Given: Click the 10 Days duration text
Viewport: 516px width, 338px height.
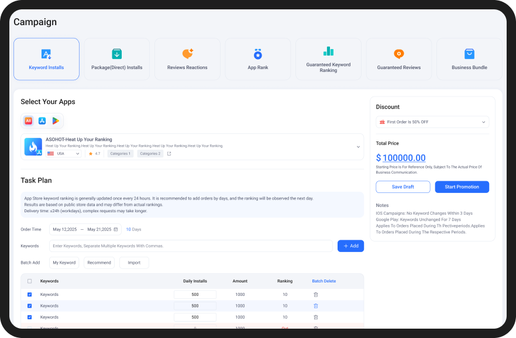Looking at the screenshot, I should tap(133, 229).
